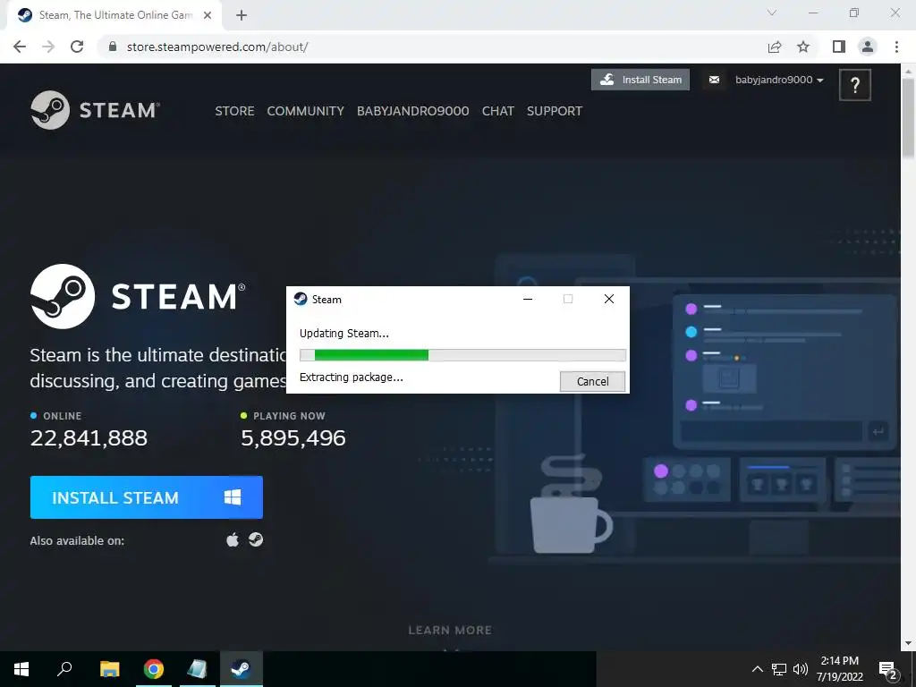Open the Chrome tab search chevron

(772, 13)
